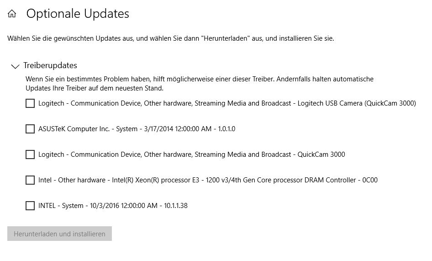
Task: Click the Treiberupdates section heading
Action: pos(50,65)
